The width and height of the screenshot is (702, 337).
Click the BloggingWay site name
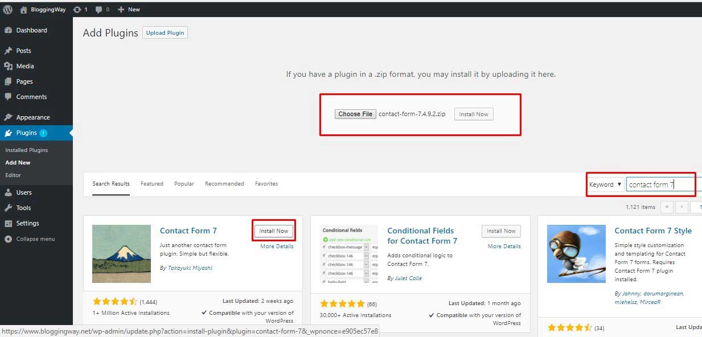click(x=48, y=10)
